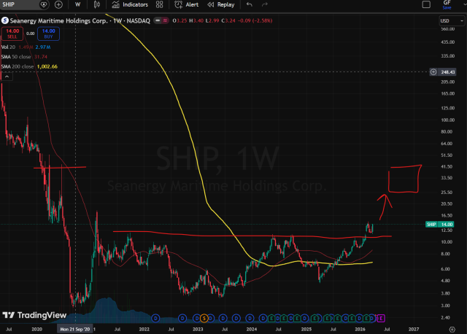Add symbol with plus circle icon

click(58, 4)
